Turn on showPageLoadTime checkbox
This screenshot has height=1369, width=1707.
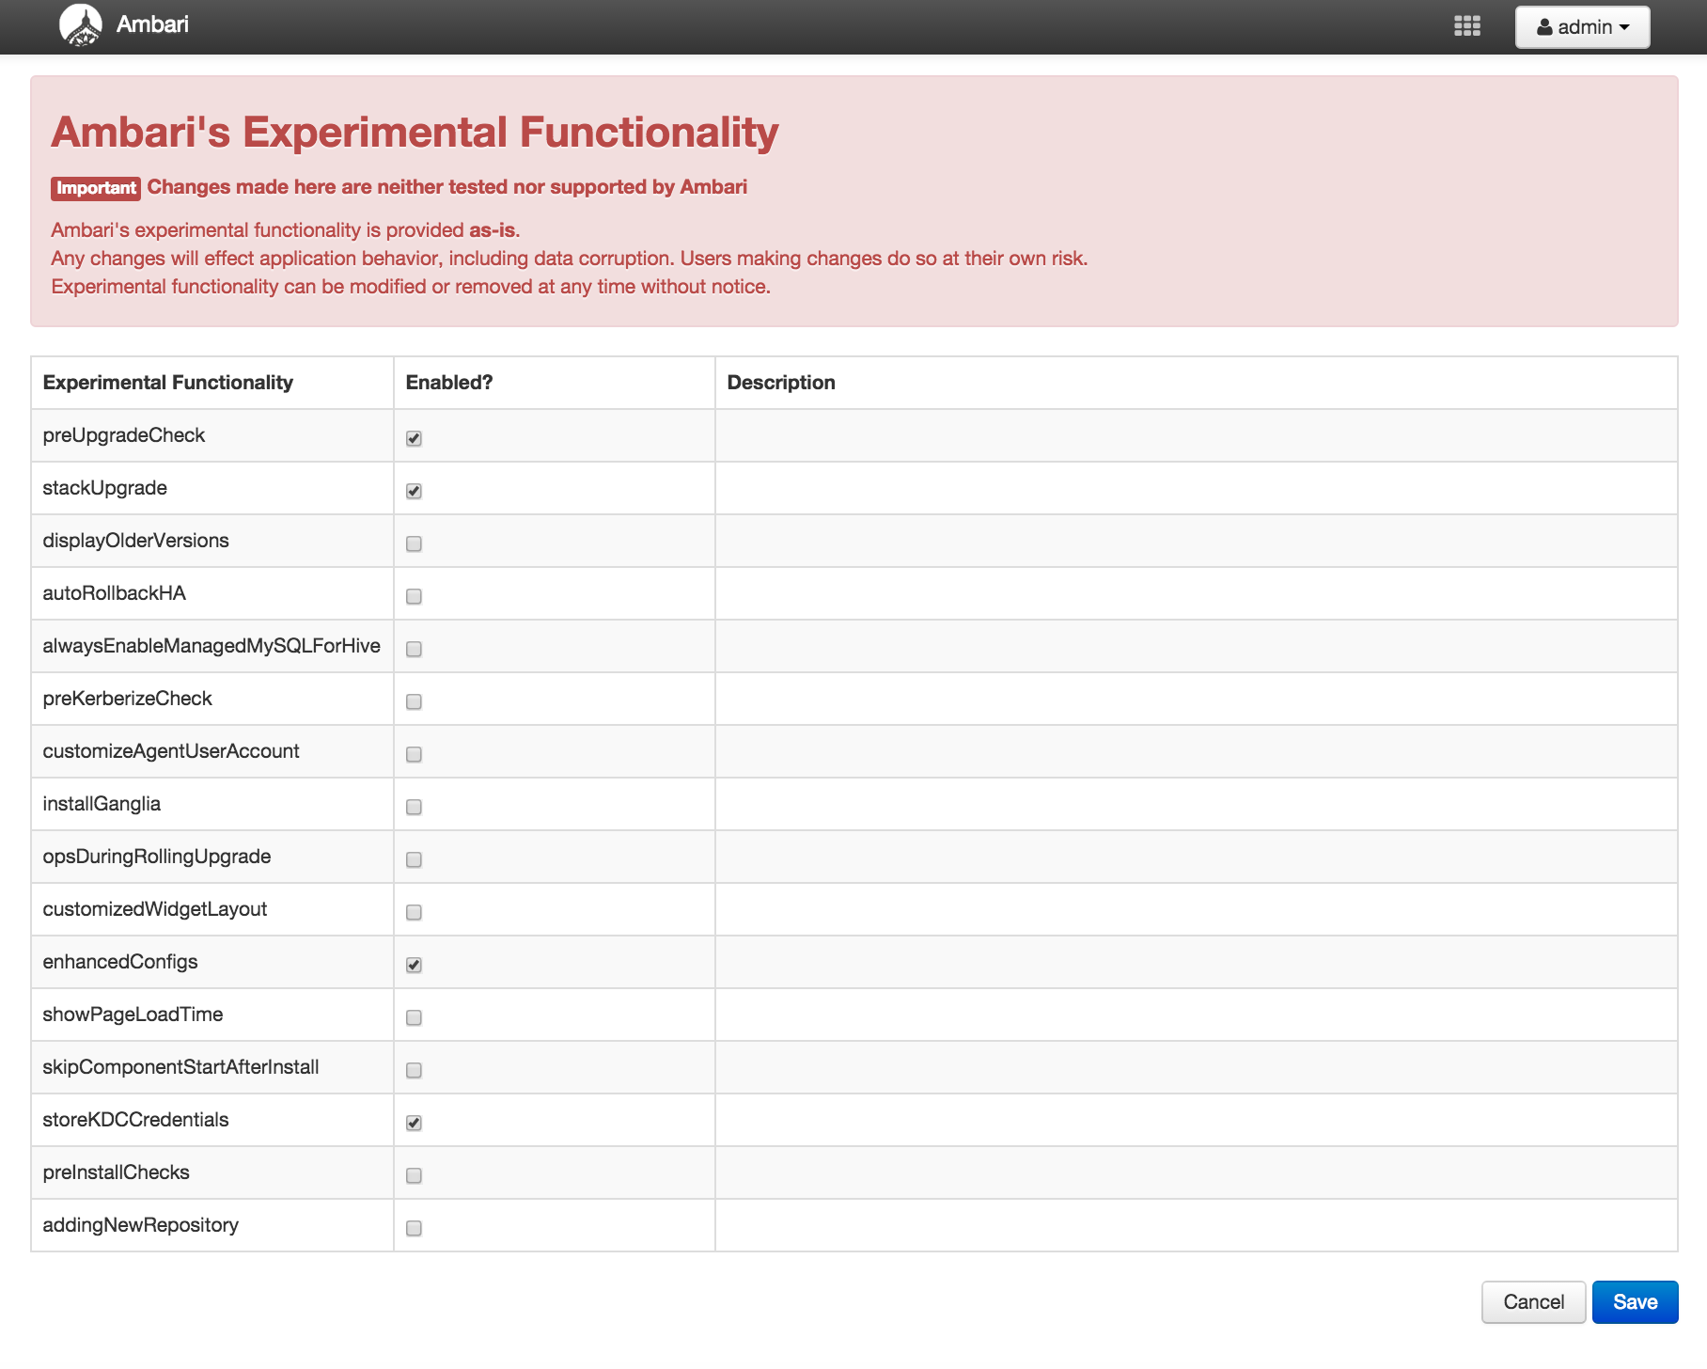414,1017
